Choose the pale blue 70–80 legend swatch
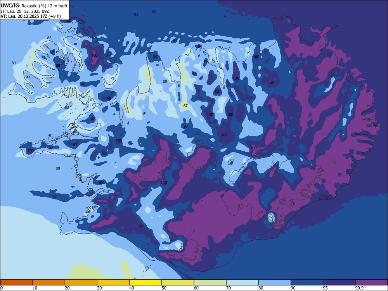This screenshot has width=388, height=291. pos(242,282)
